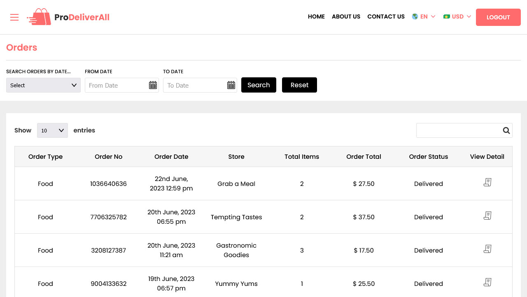Click order total $ 25.50
Viewport: 527px width, 297px height.
tap(364, 284)
